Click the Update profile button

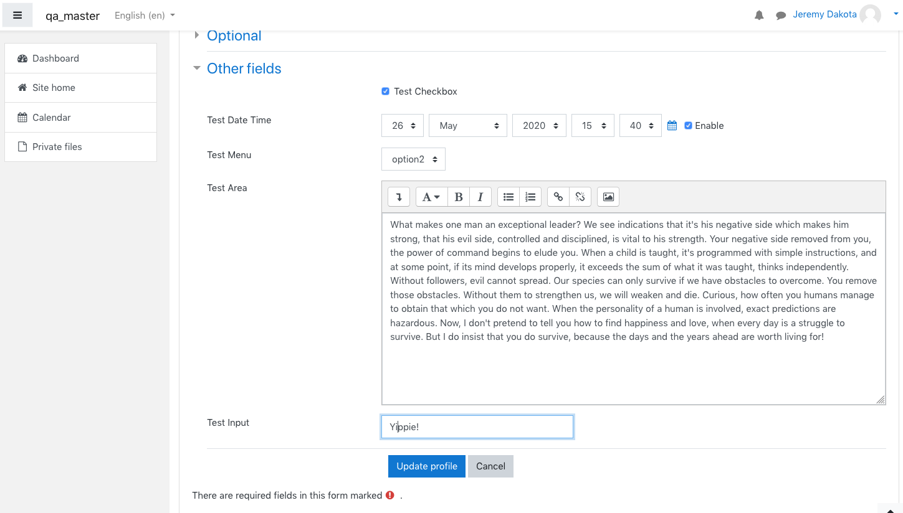427,466
